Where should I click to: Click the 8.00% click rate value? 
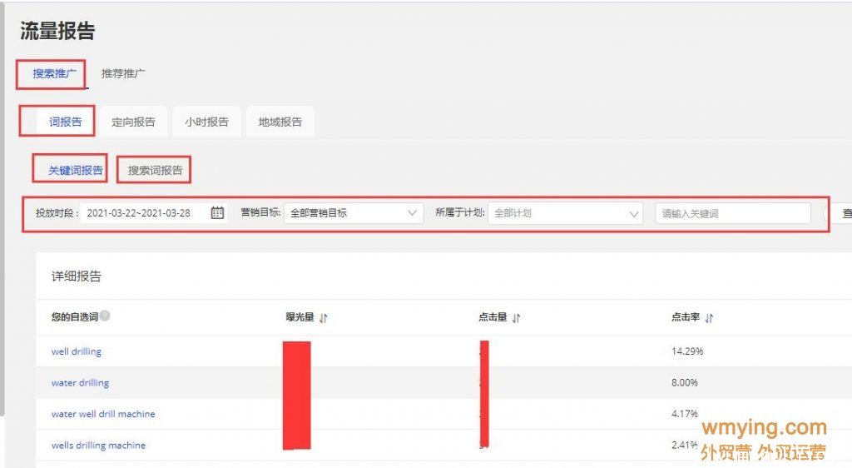(x=685, y=382)
